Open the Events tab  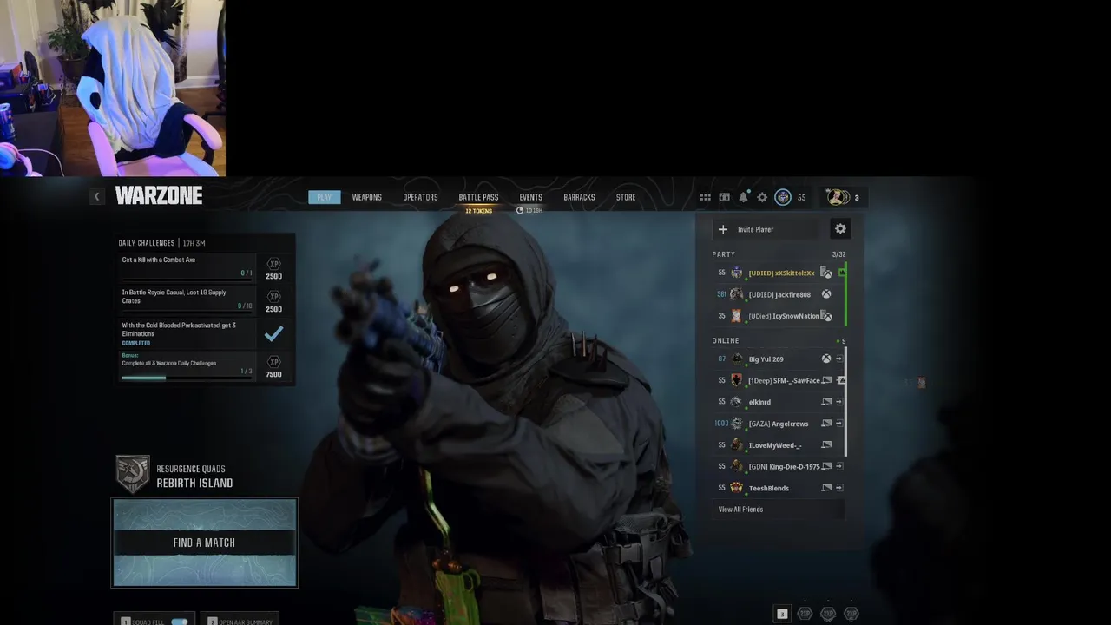pos(531,197)
